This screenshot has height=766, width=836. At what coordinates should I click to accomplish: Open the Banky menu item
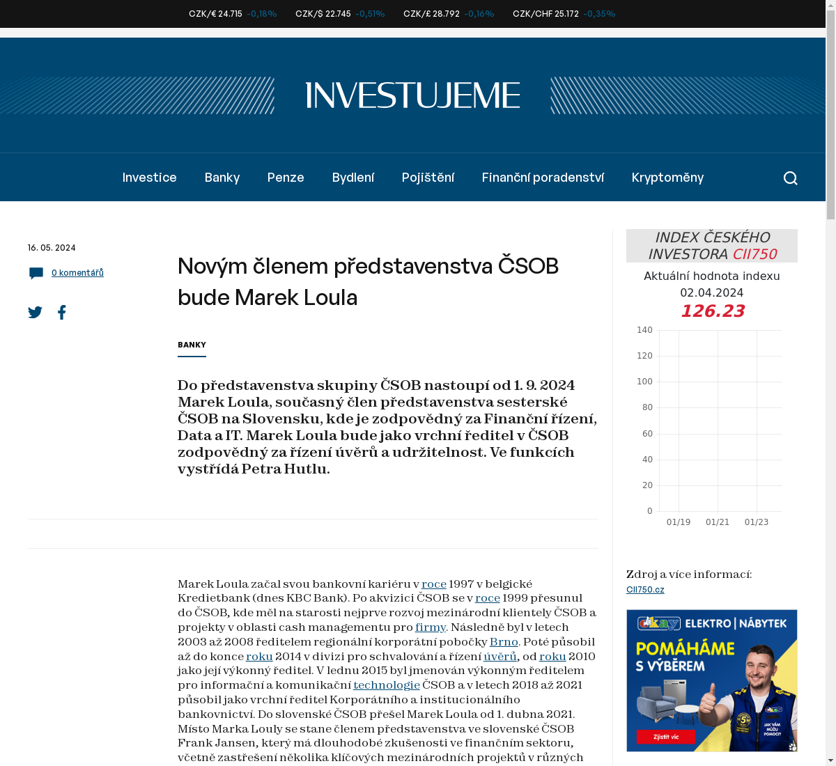tap(222, 178)
